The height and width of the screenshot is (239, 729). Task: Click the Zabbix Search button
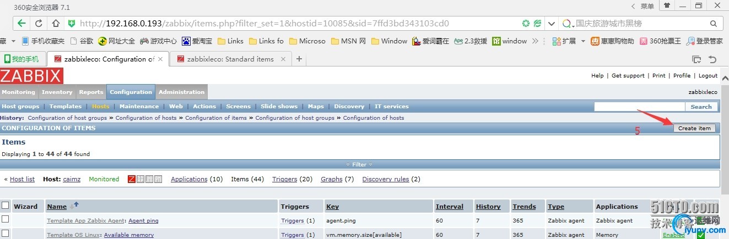coord(701,107)
